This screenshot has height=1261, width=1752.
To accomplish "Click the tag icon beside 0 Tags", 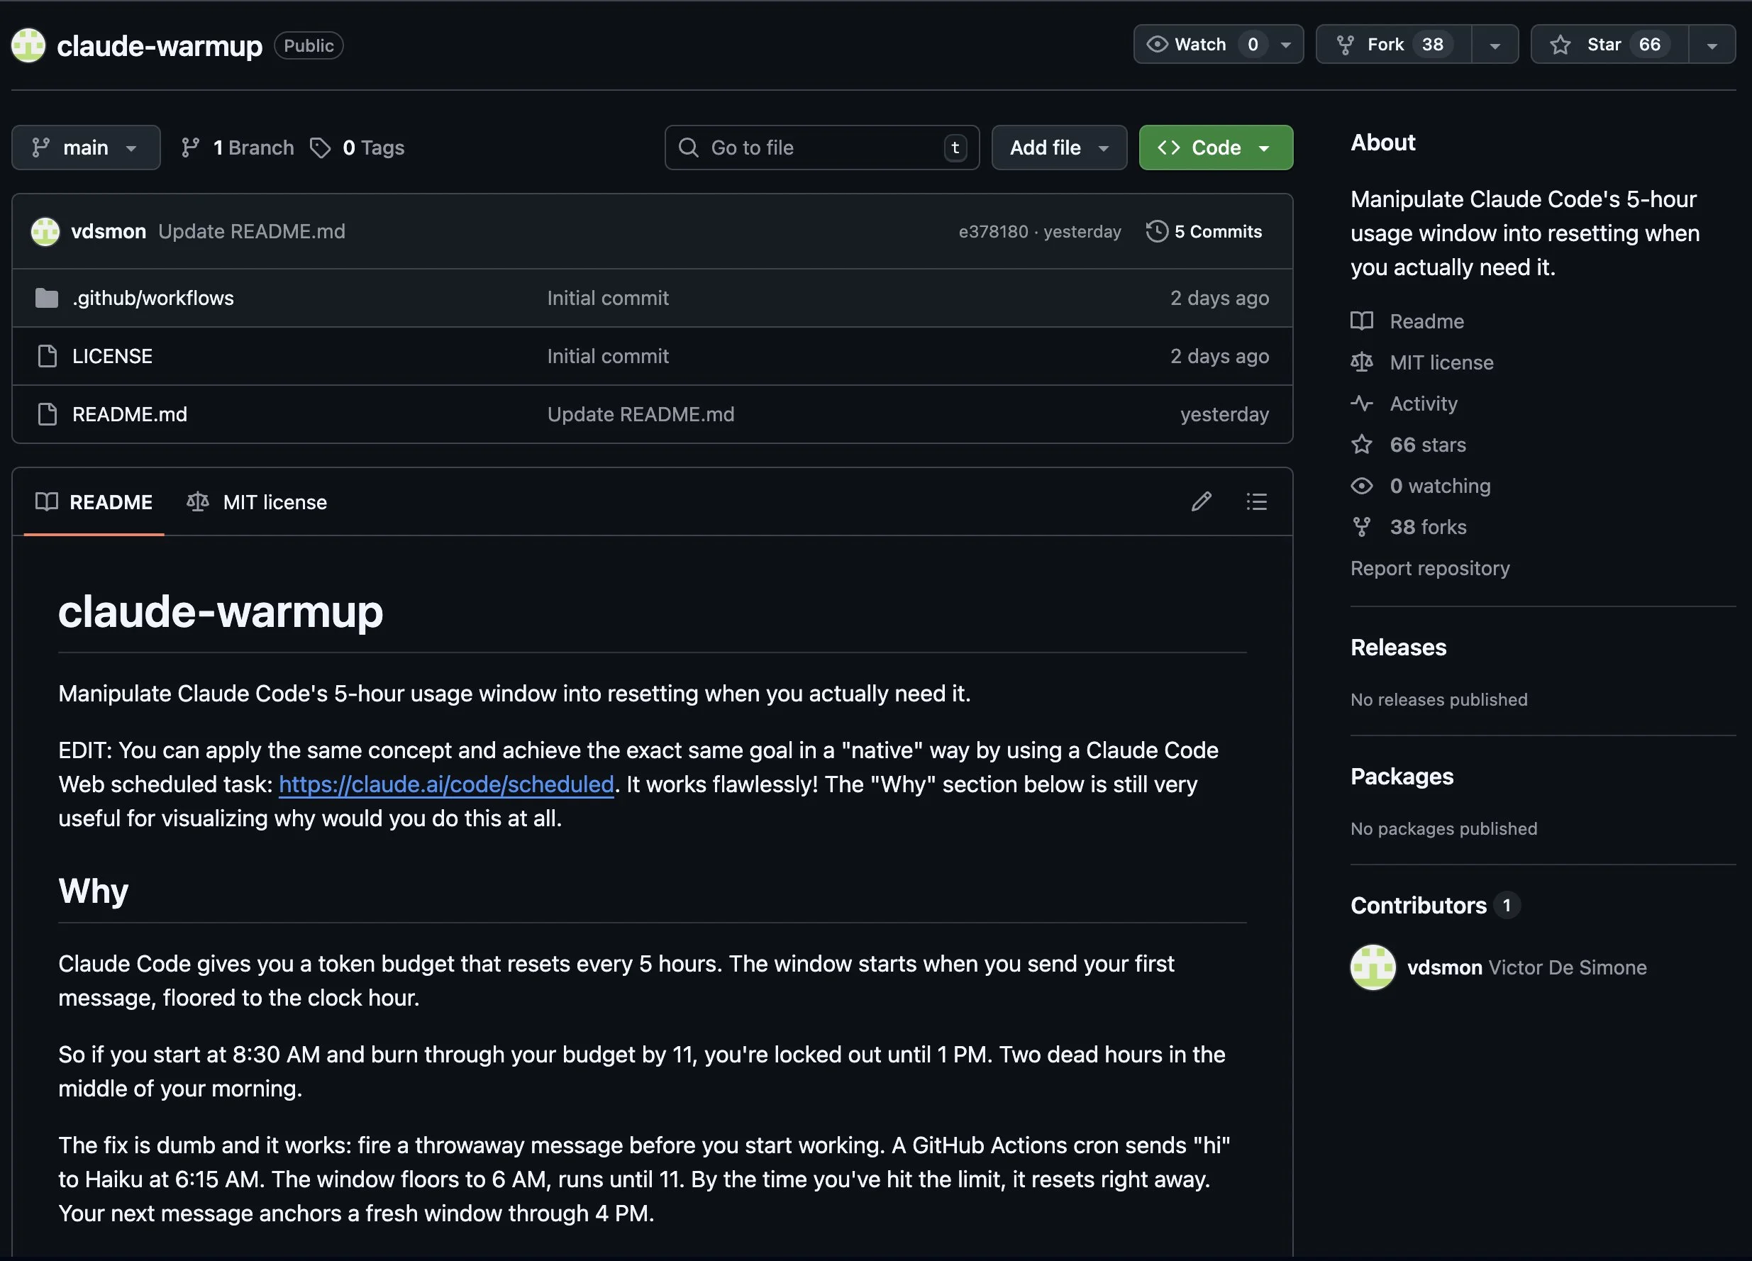I will (x=320, y=148).
